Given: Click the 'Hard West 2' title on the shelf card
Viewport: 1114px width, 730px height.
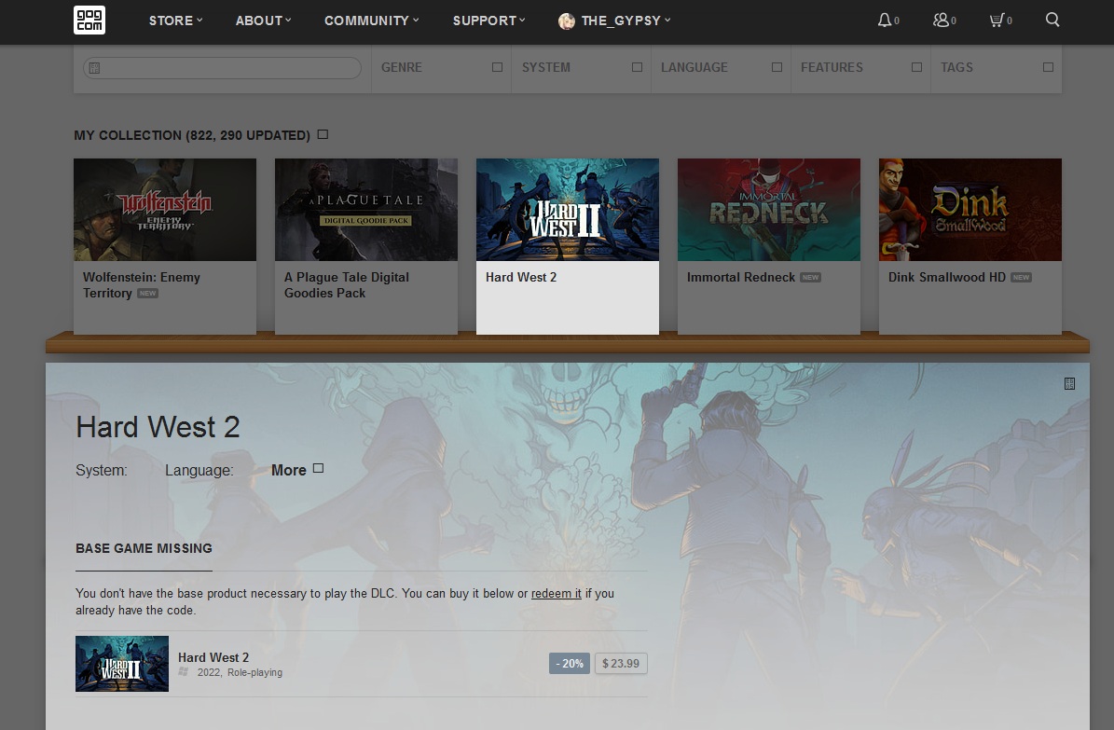Looking at the screenshot, I should (521, 277).
